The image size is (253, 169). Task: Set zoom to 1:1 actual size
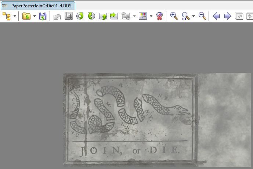(x=186, y=16)
